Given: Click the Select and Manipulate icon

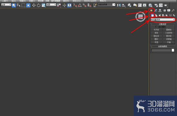Looking at the screenshot, I should [65, 5].
